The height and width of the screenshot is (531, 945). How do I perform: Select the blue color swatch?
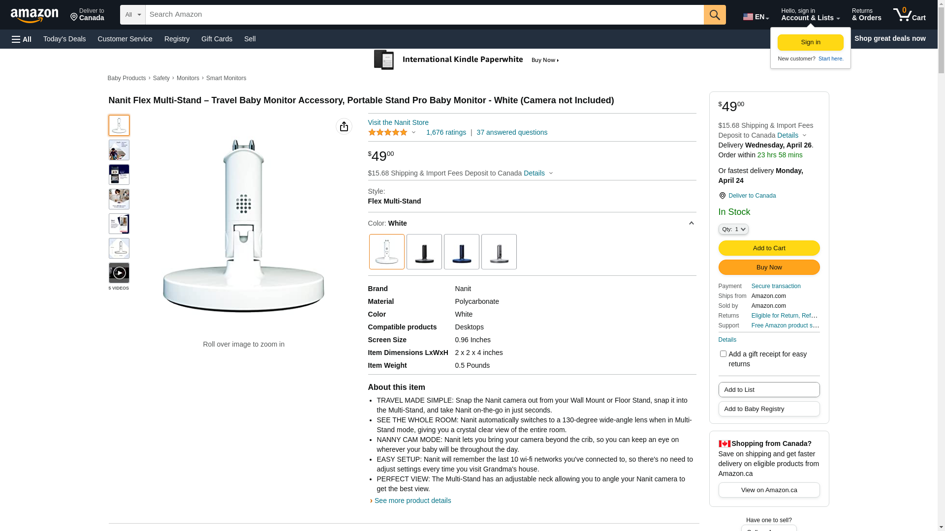(462, 252)
